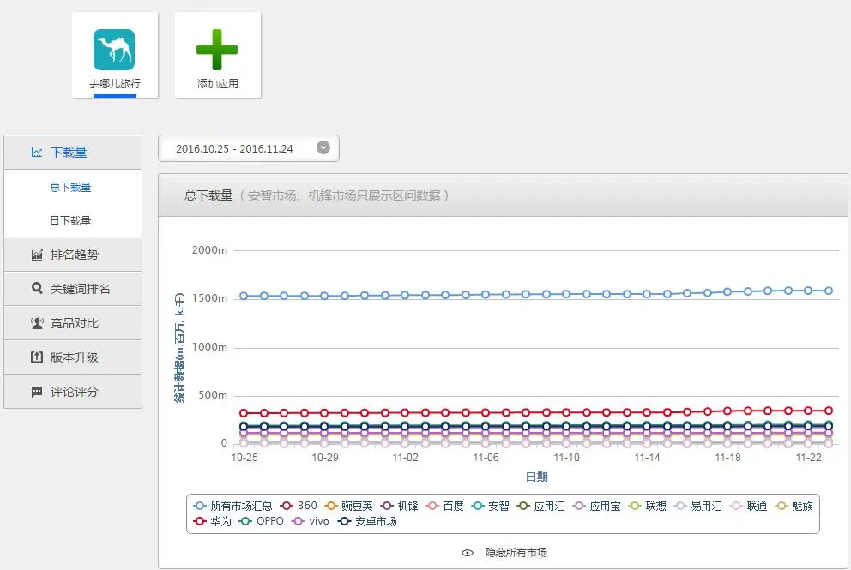Click the eye icon beside 隐藏所有市场
The width and height of the screenshot is (851, 570).
click(x=468, y=553)
